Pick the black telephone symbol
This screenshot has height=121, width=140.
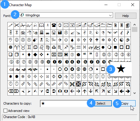(x=54, y=25)
